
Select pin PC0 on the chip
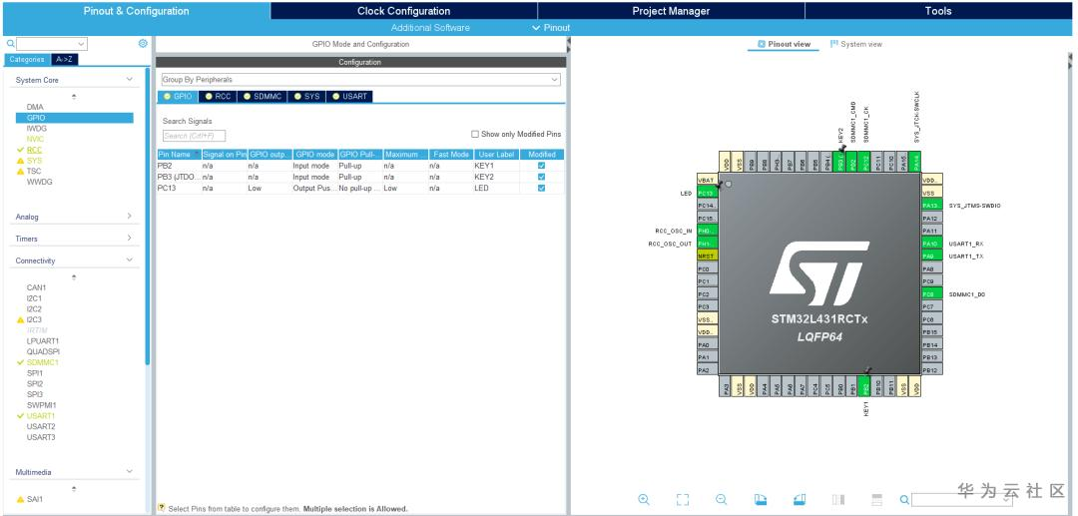tap(708, 268)
